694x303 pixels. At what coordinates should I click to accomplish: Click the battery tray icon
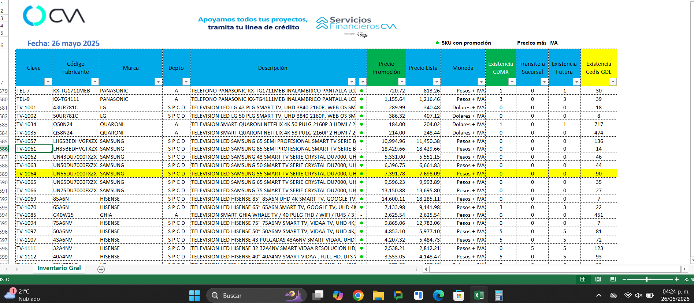[650, 295]
